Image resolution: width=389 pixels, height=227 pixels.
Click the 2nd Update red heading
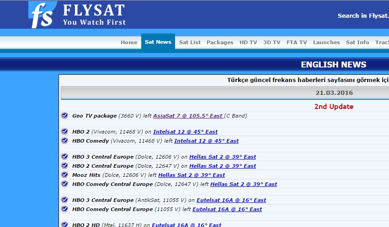[334, 107]
